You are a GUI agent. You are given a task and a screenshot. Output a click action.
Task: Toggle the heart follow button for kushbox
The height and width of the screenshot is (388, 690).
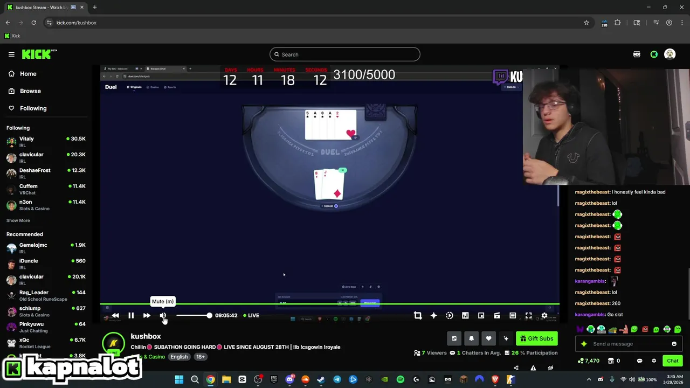pyautogui.click(x=488, y=338)
